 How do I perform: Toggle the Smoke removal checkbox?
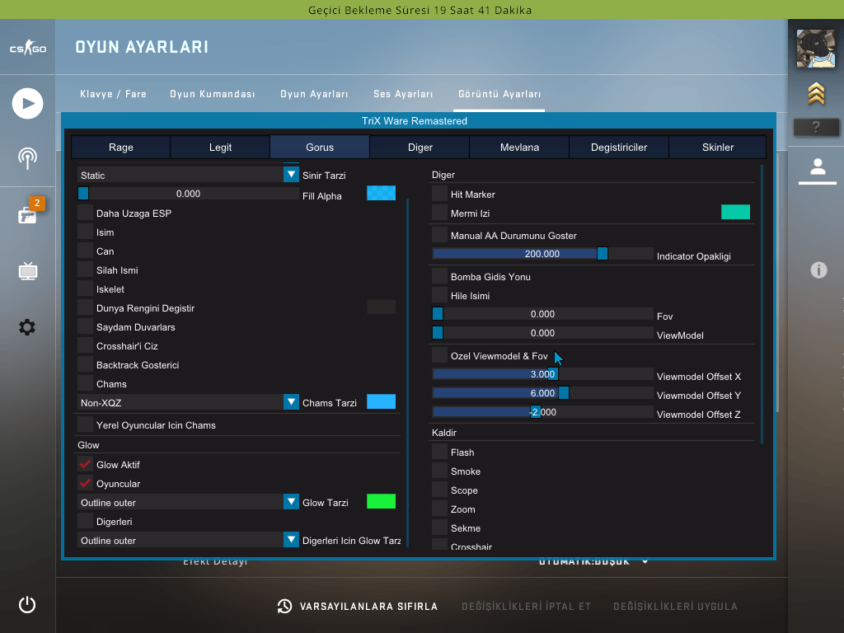(x=440, y=471)
